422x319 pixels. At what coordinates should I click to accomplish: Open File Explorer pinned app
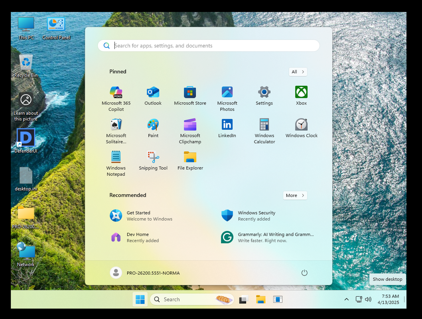point(190,161)
